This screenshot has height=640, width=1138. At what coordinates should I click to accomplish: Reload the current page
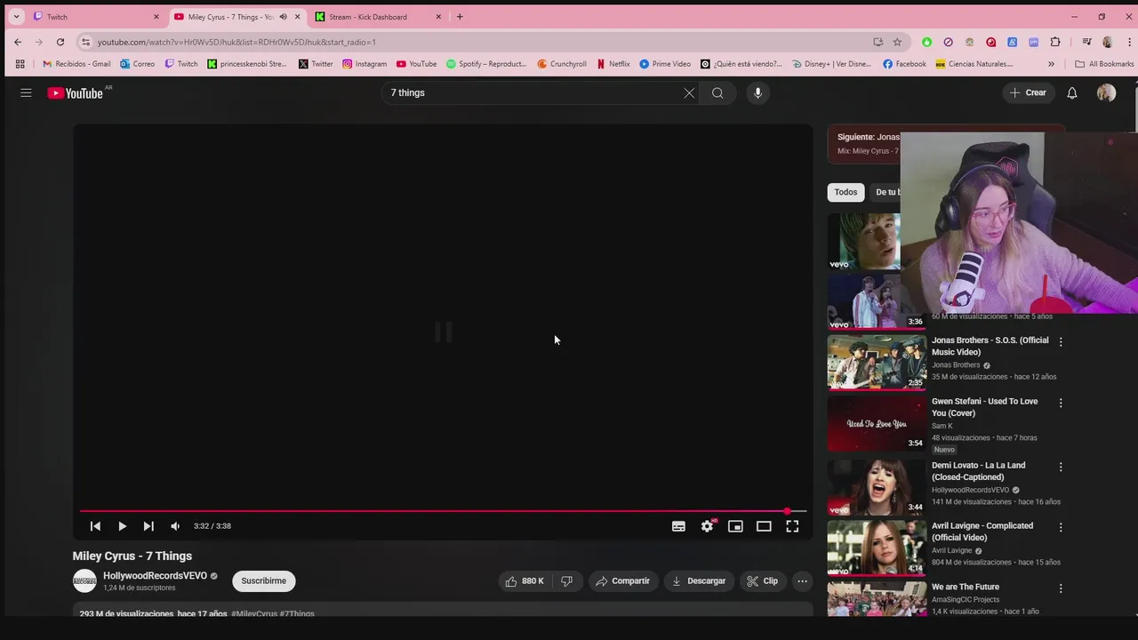(60, 42)
